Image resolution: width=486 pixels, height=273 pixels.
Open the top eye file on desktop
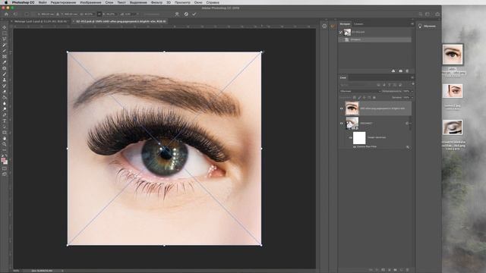point(453,55)
